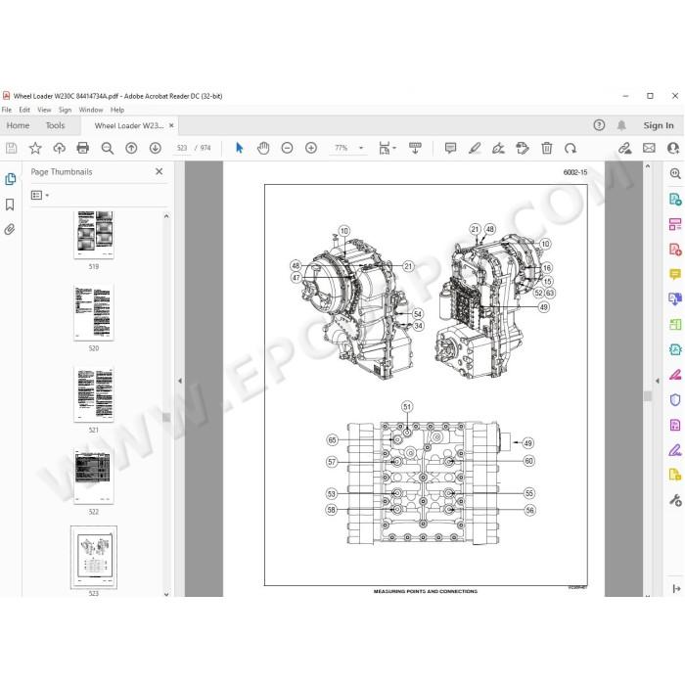Open the Window menu
Screen dimensions: 685x685
click(91, 110)
